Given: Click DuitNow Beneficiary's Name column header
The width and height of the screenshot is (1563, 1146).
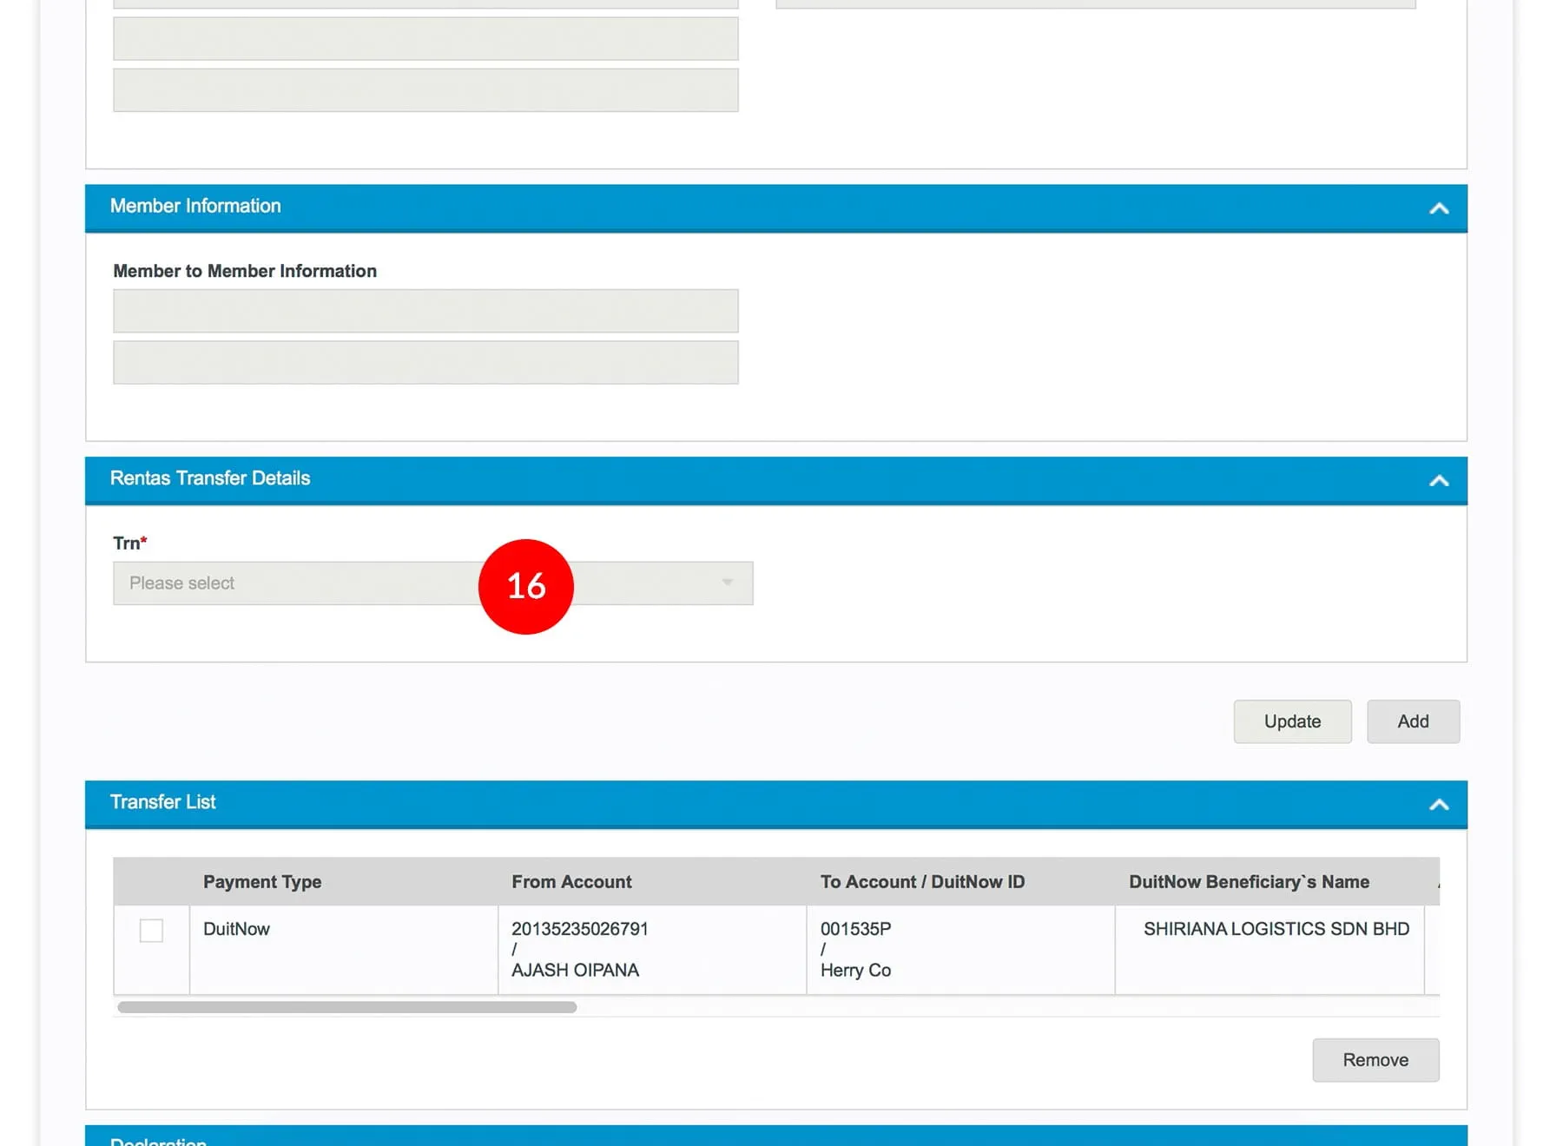Looking at the screenshot, I should pos(1249,882).
